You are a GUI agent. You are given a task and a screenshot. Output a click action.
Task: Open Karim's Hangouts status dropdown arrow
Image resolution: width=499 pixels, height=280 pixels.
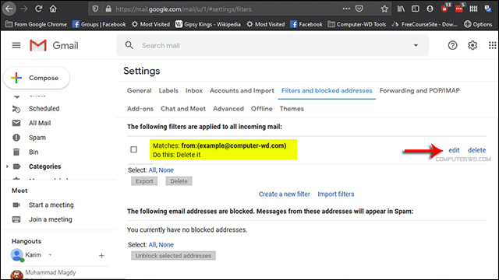(x=50, y=255)
